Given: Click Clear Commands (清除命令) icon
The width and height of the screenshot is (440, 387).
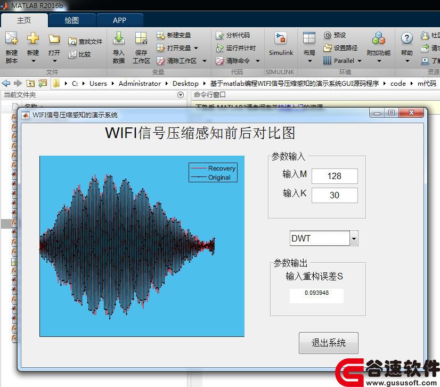Looking at the screenshot, I should click(x=219, y=61).
